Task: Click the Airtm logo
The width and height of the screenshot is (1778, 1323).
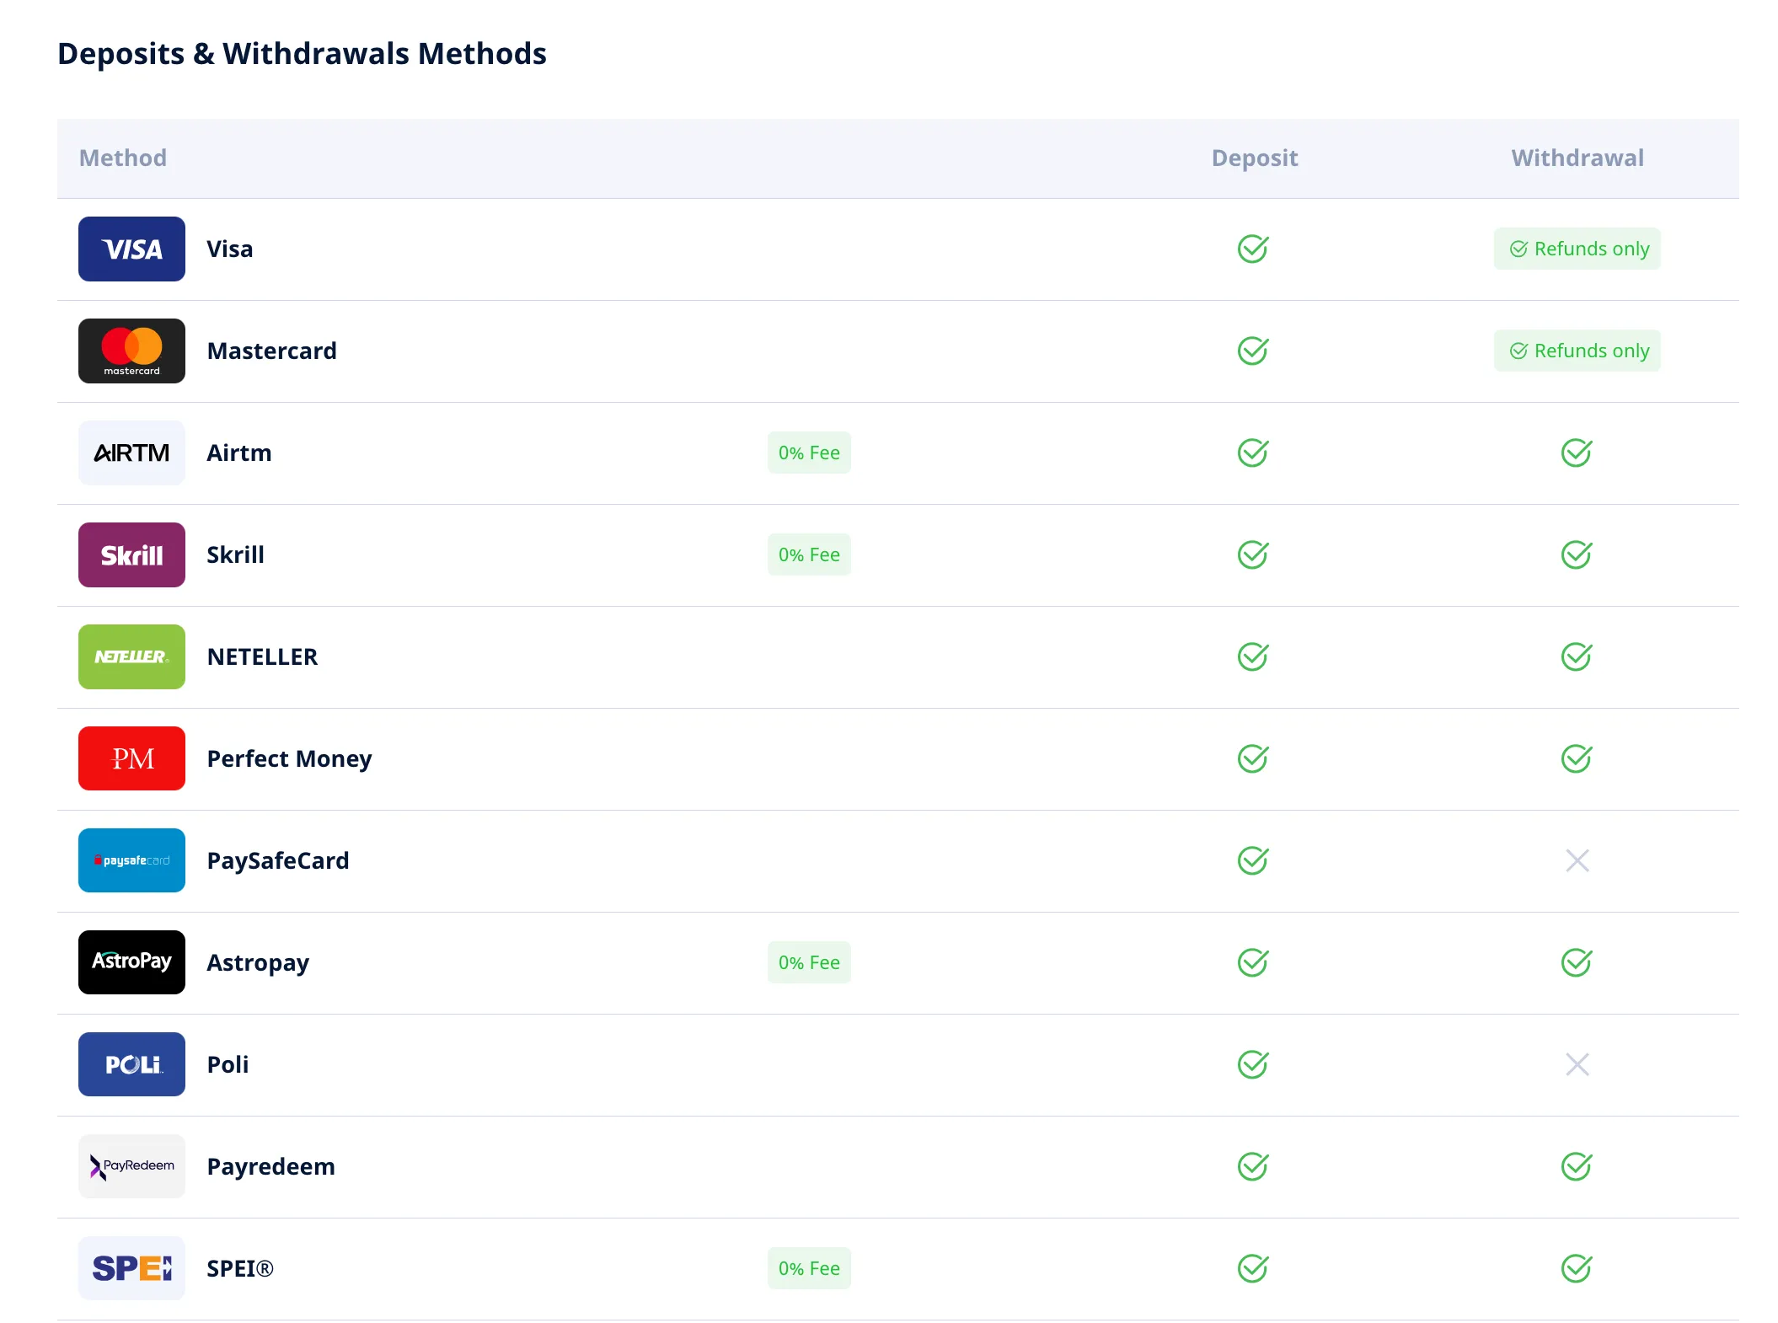Action: 131,453
